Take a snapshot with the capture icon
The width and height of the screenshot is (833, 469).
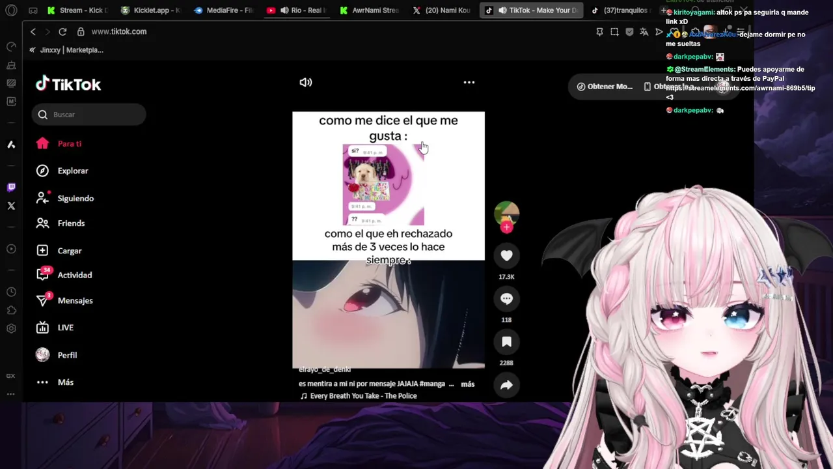pyautogui.click(x=614, y=31)
